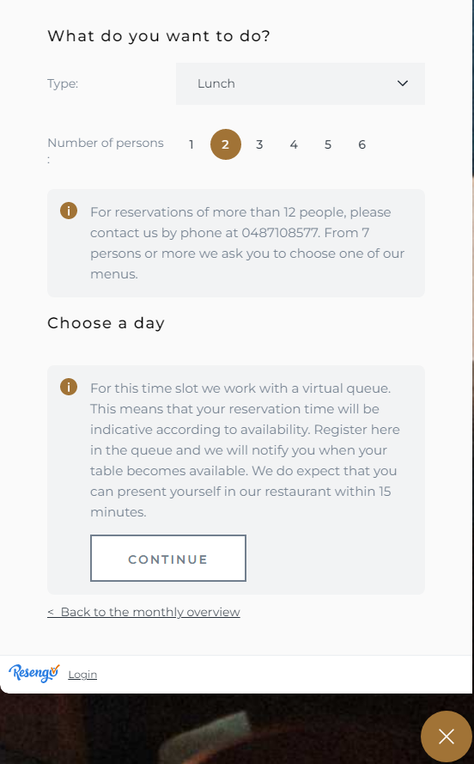Pick 5 persons
The image size is (474, 764).
tap(327, 144)
